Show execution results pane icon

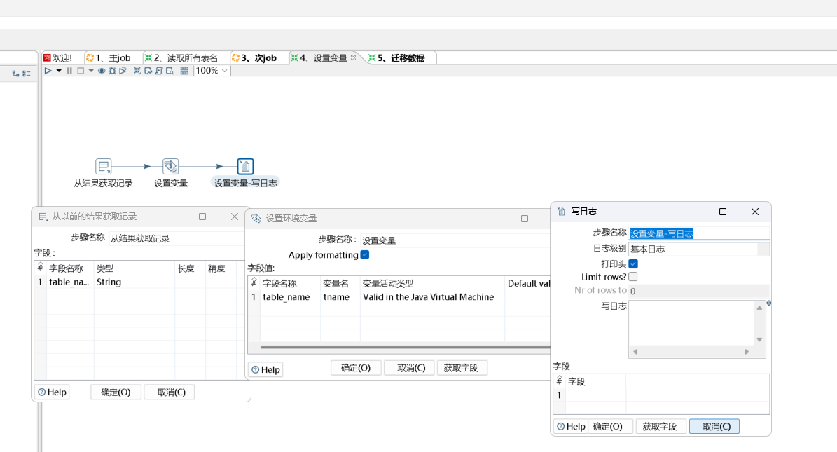(184, 71)
